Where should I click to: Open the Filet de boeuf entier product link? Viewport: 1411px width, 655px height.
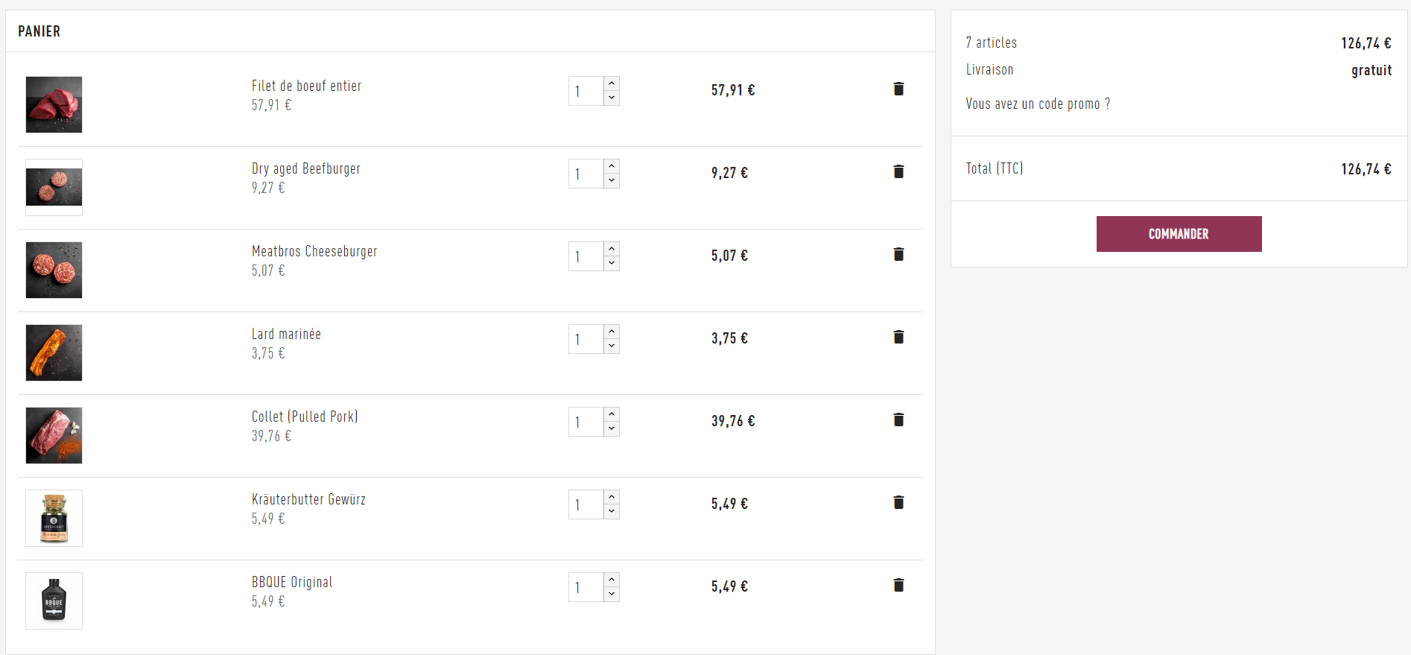(x=306, y=86)
